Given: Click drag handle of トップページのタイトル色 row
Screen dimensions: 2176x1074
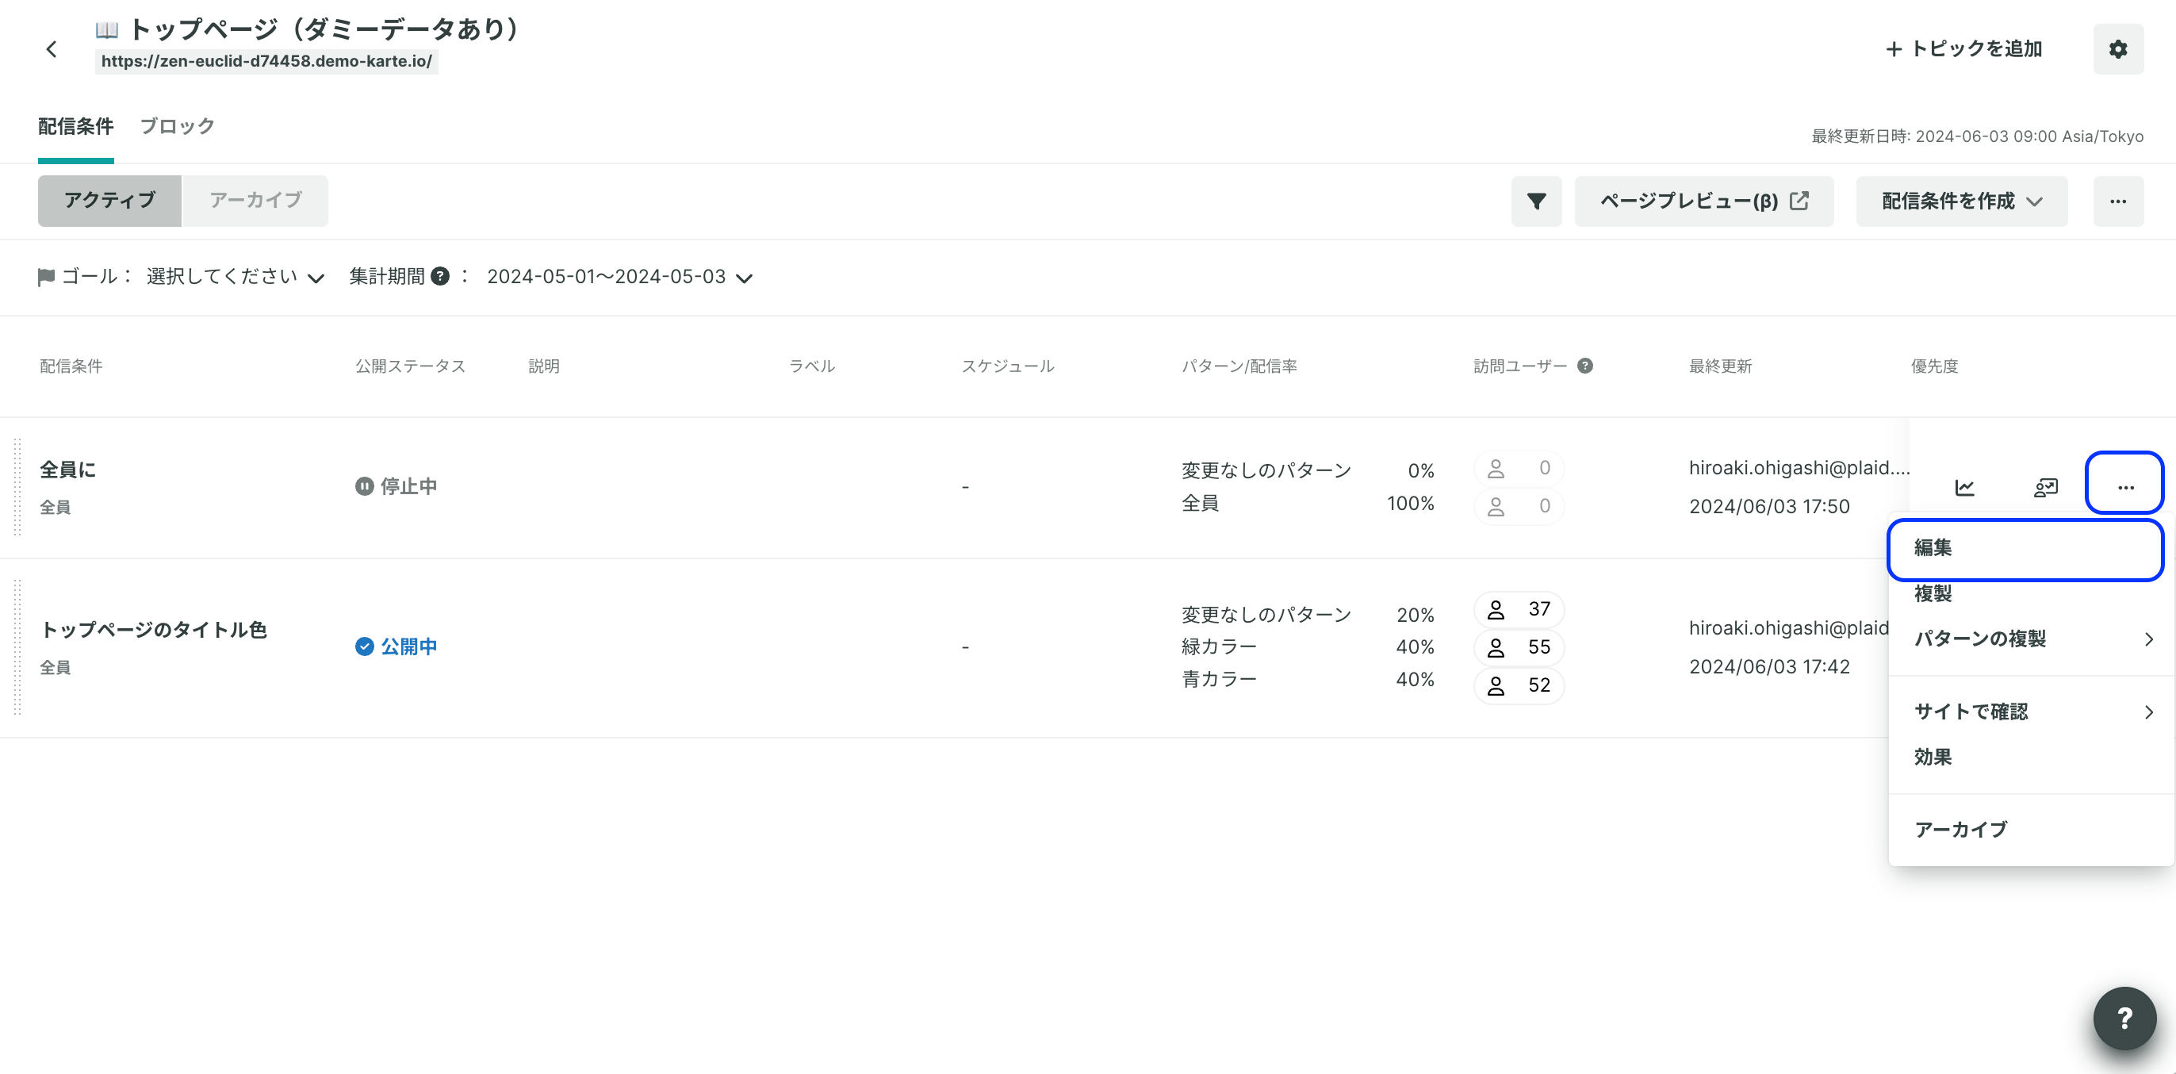Looking at the screenshot, I should click(17, 647).
